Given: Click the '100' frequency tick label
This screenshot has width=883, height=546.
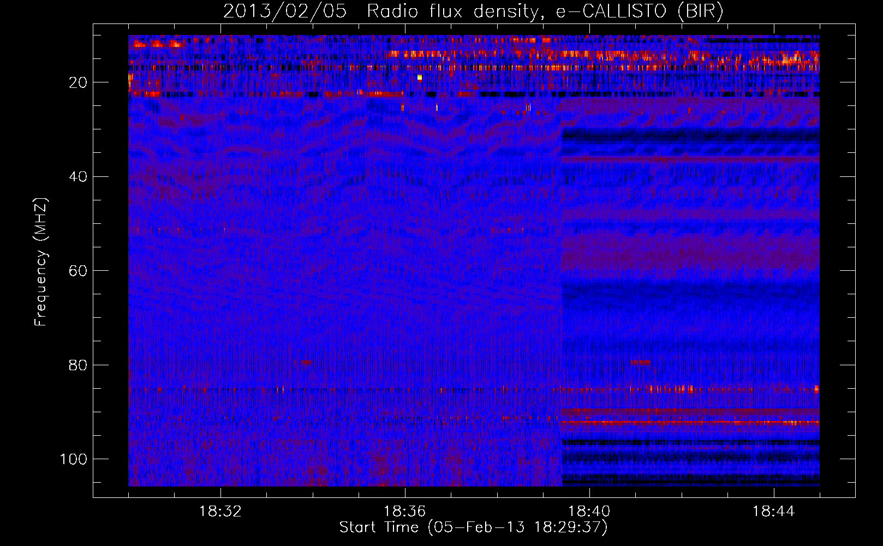Looking at the screenshot, I should click(x=74, y=459).
